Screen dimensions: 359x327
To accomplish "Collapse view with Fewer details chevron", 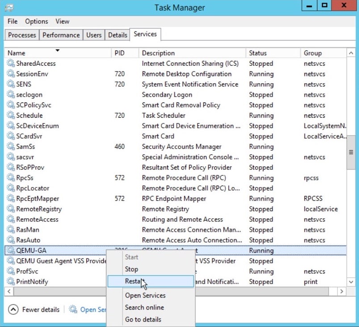I will (x=13, y=310).
